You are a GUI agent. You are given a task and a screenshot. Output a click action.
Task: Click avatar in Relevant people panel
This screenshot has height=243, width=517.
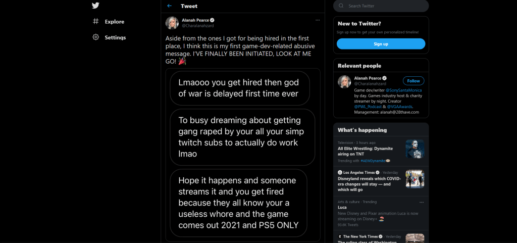344,82
